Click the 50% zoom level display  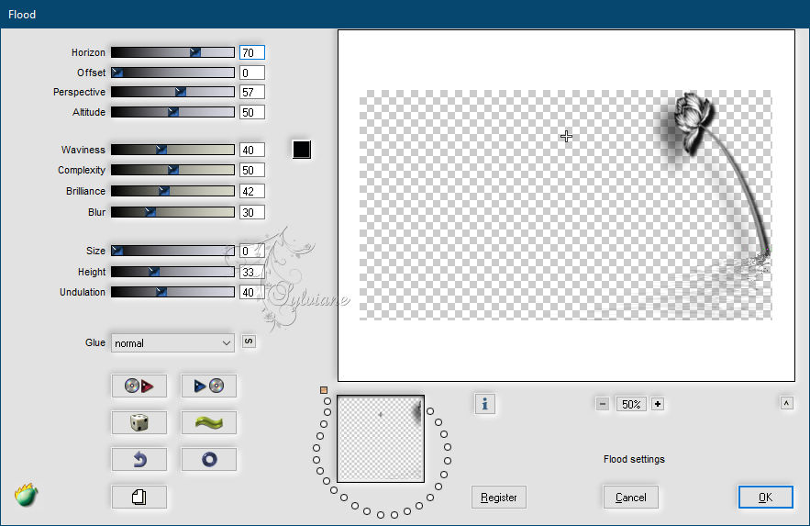coord(631,404)
